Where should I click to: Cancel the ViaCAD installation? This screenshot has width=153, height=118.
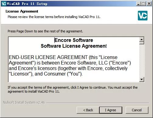pos(137,110)
